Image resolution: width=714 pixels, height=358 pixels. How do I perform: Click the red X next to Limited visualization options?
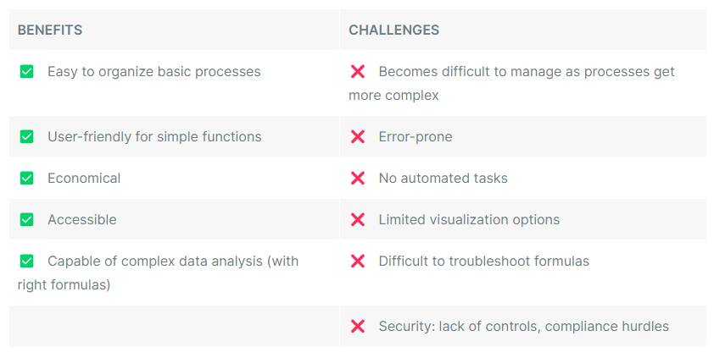coord(358,219)
